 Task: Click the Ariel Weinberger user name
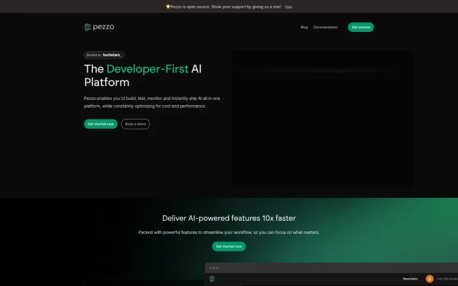click(447, 279)
